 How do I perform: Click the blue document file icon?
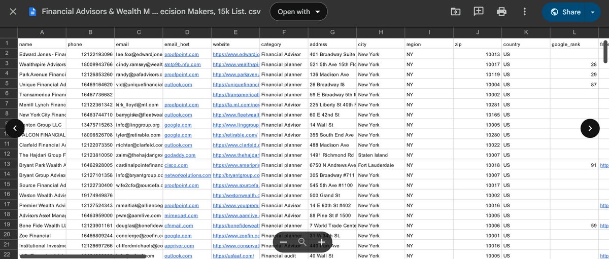pyautogui.click(x=32, y=12)
